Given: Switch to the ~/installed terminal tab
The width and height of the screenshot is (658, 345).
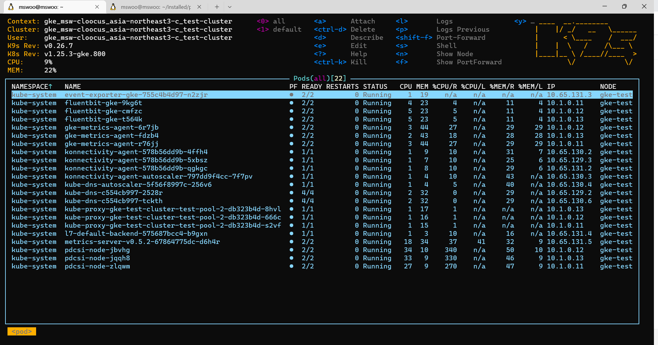Looking at the screenshot, I should [x=157, y=7].
